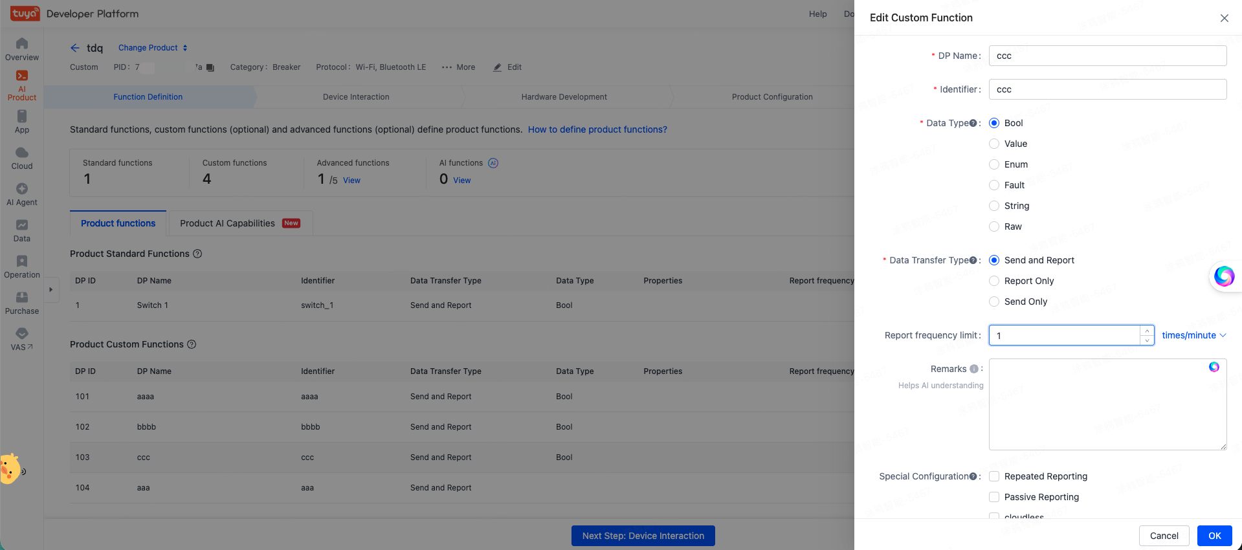1242x550 pixels.
Task: Open times/minute unit dropdown
Action: coord(1194,335)
